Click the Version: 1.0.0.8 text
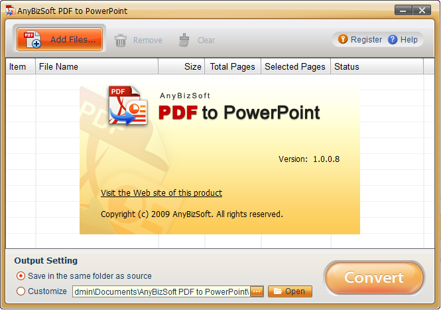The height and width of the screenshot is (310, 441). [309, 159]
